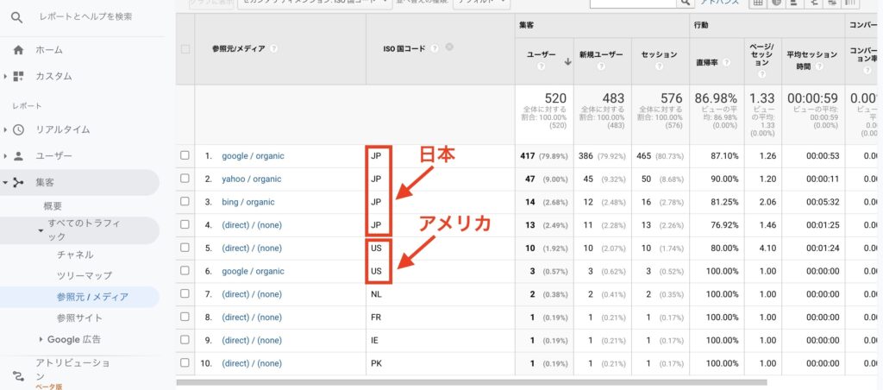This screenshot has height=390, width=883.
Task: Click the レポートとヘルプを検索 search field
Action: click(x=85, y=17)
